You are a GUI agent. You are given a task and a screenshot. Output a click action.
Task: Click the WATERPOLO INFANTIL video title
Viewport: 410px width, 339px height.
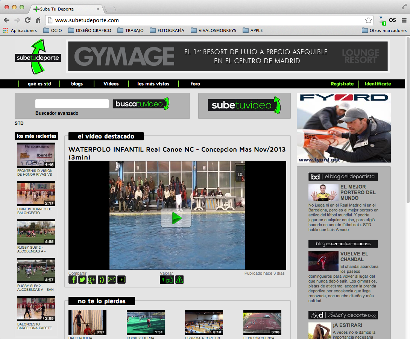coord(177,153)
